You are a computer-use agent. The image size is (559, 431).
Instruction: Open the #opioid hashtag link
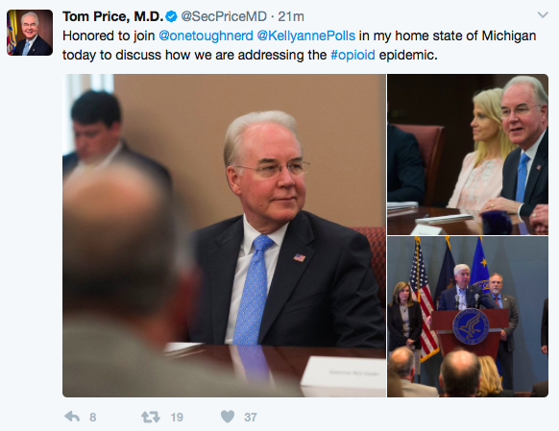pyautogui.click(x=352, y=55)
